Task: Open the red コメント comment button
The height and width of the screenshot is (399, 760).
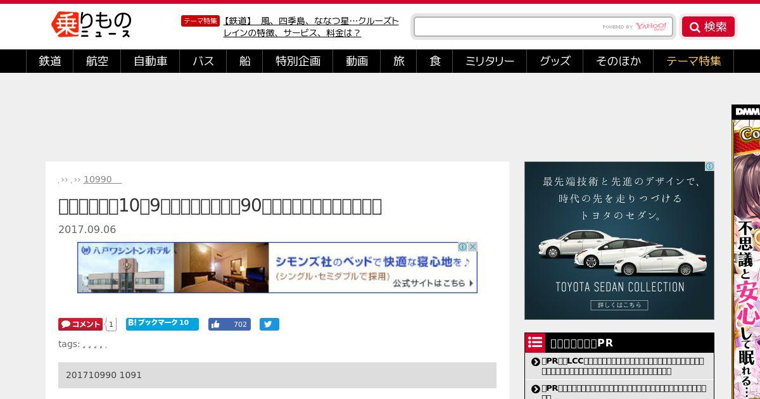Action: click(x=80, y=324)
